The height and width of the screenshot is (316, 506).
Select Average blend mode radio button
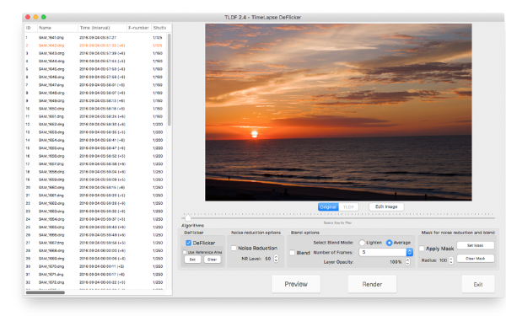tap(389, 243)
